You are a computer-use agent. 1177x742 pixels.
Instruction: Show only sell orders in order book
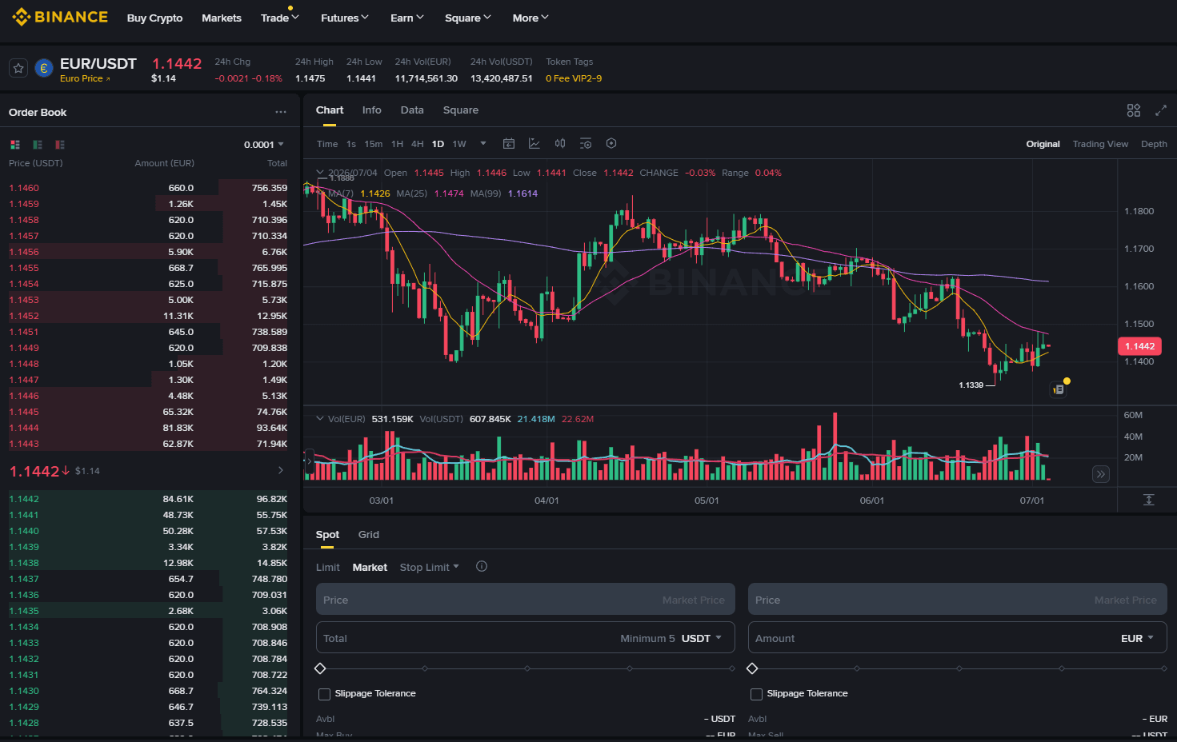click(x=60, y=145)
